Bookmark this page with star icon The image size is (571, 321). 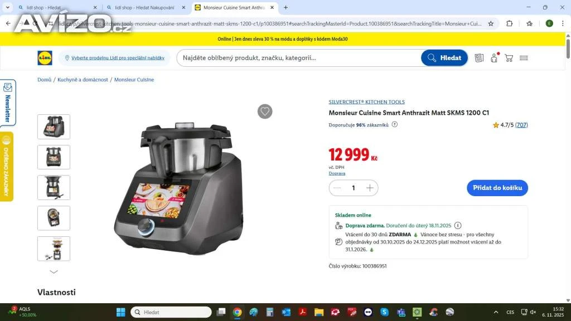point(491,23)
